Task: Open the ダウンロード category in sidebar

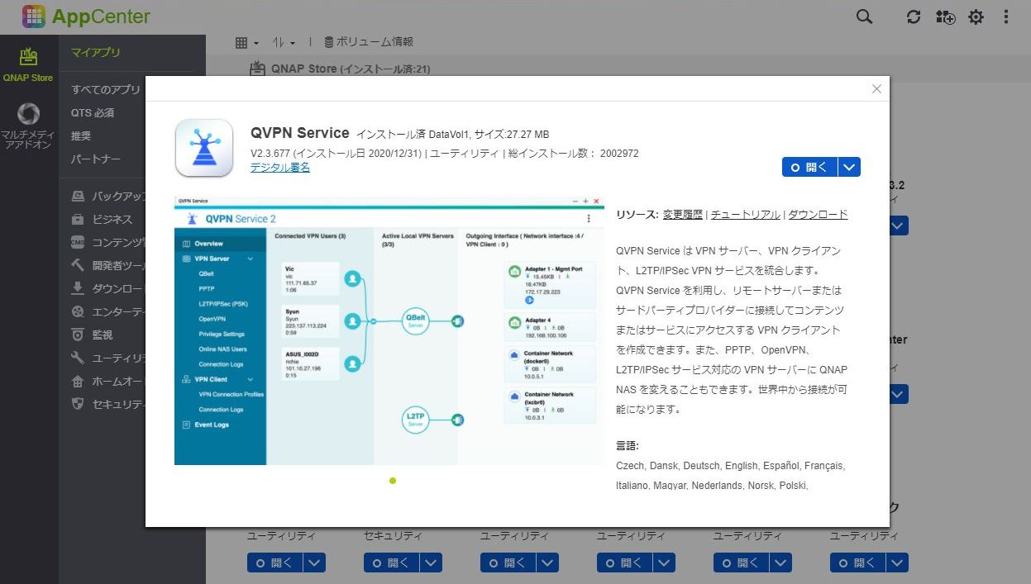Action: click(x=109, y=289)
